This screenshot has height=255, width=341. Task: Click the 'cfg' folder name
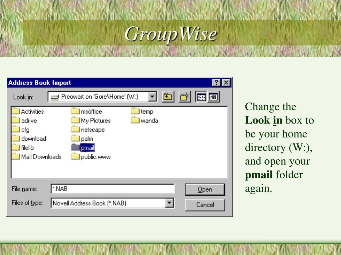point(25,130)
